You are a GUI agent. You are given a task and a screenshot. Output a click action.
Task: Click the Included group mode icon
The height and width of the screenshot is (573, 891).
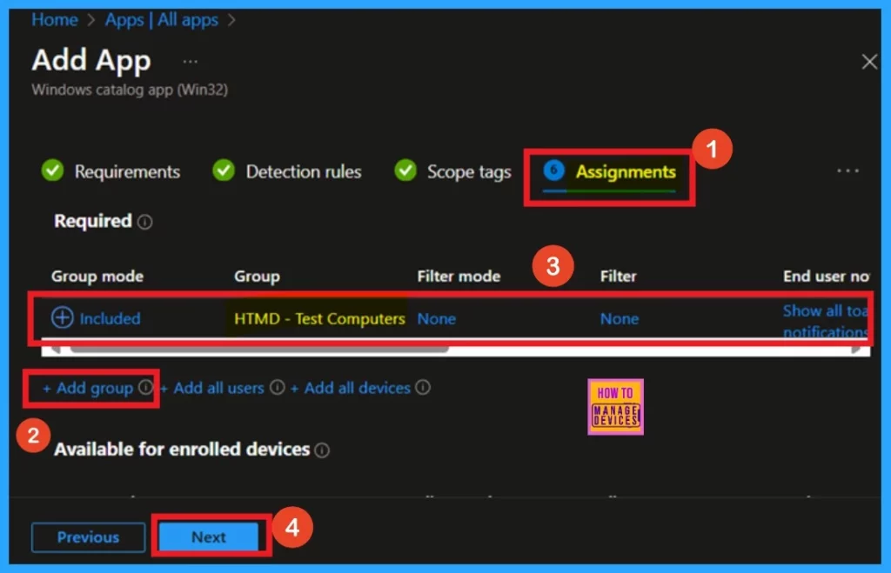click(x=62, y=318)
